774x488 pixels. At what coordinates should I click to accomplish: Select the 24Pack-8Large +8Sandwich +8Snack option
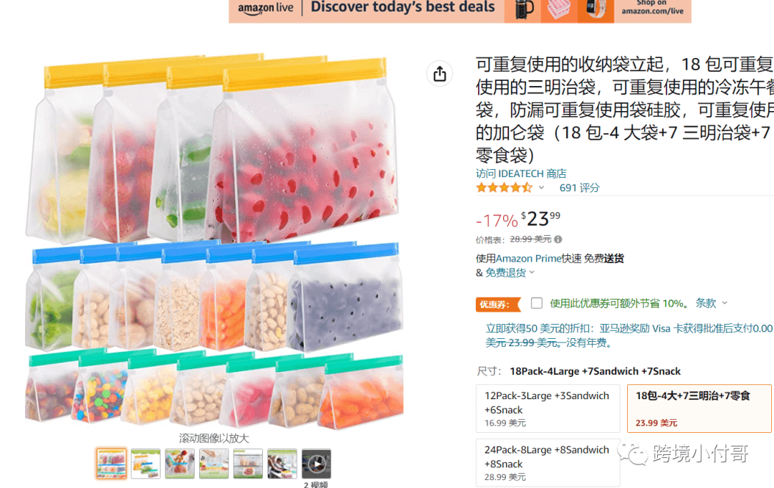point(548,463)
